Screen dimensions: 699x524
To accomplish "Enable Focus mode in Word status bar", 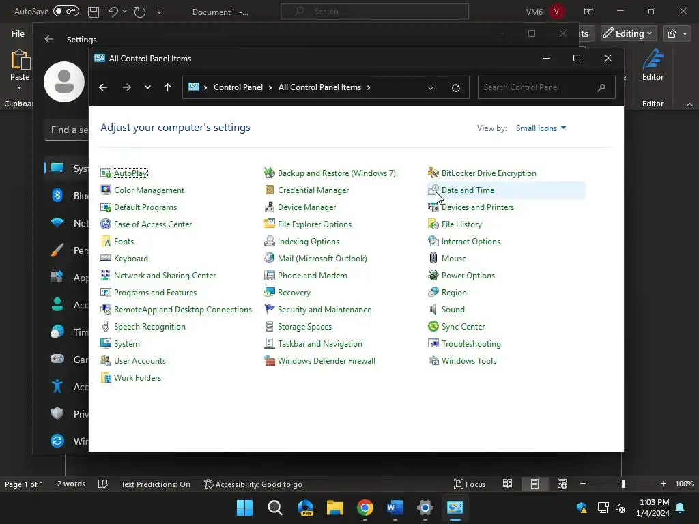I will point(470,484).
